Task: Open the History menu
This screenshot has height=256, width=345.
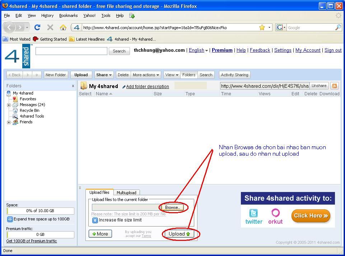Action: [x=47, y=16]
